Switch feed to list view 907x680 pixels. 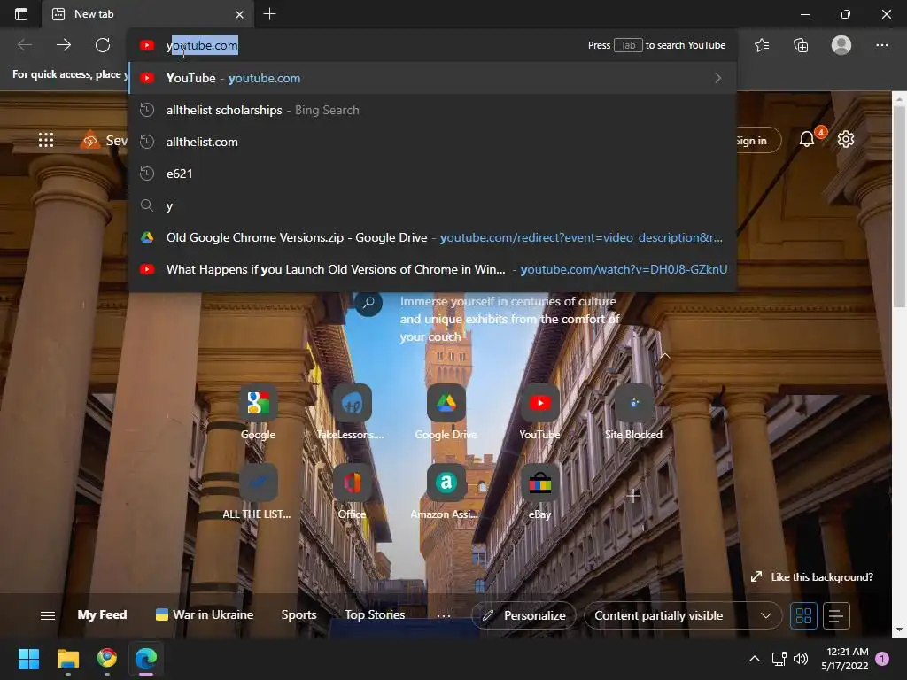836,615
